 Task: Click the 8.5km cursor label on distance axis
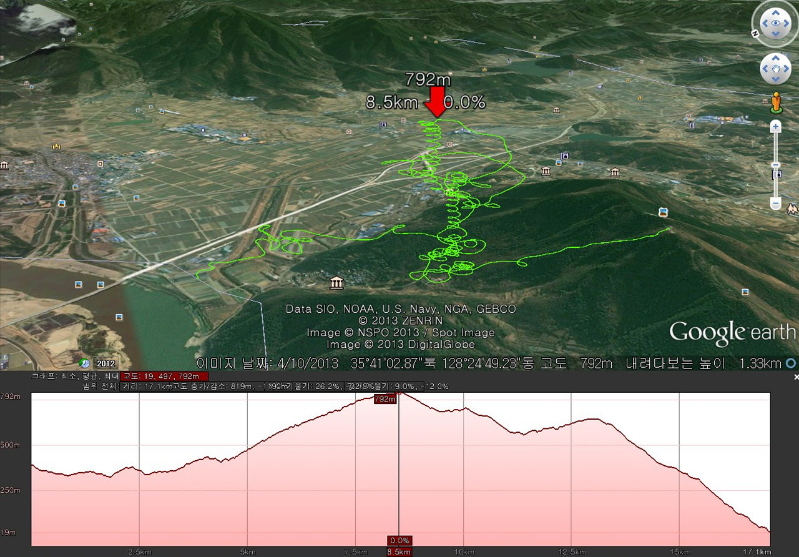[399, 552]
